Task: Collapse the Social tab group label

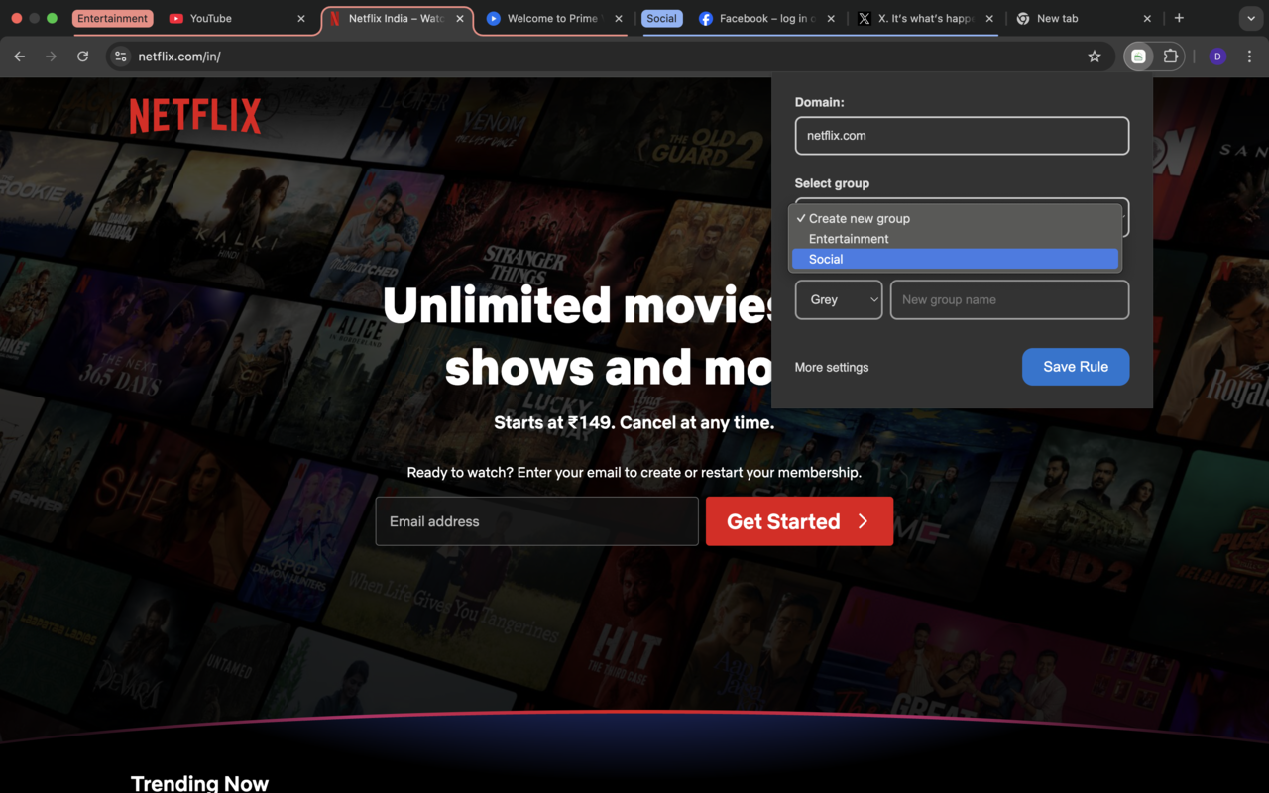Action: (661, 18)
